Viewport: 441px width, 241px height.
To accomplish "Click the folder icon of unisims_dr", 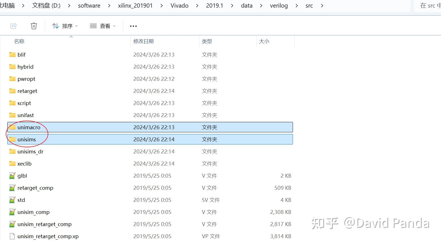I will (12, 151).
